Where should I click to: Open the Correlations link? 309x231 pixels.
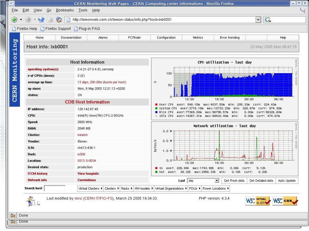[x=87, y=180]
